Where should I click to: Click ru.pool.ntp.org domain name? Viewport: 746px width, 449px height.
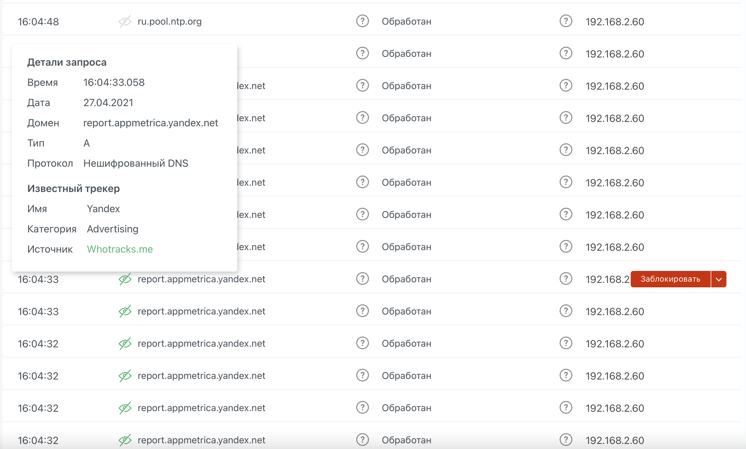(x=169, y=21)
